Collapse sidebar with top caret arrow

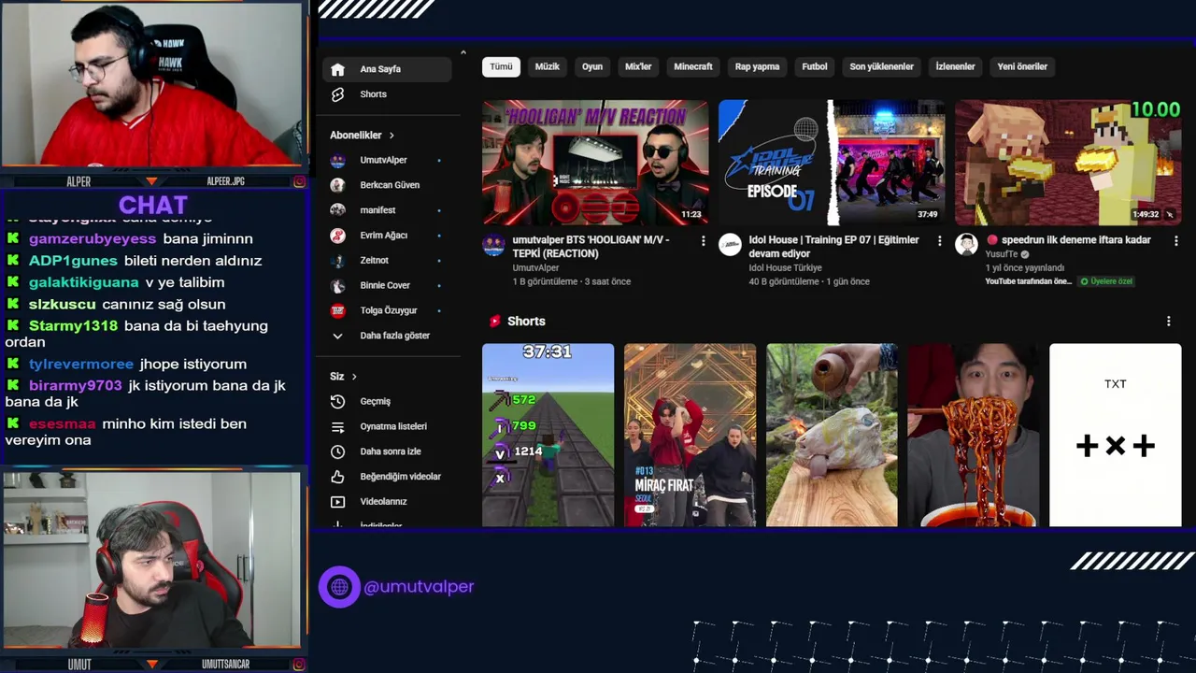tap(463, 52)
